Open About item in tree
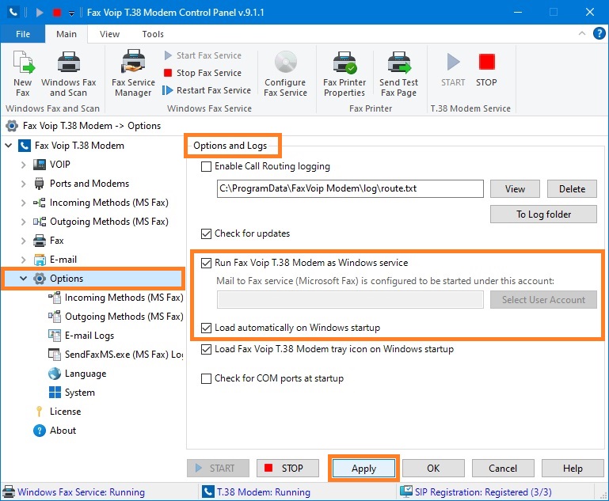609x501 pixels. 63,431
